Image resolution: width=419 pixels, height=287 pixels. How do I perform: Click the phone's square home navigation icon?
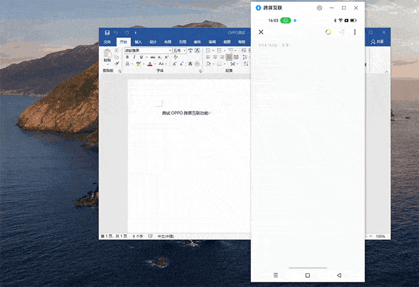(308, 275)
